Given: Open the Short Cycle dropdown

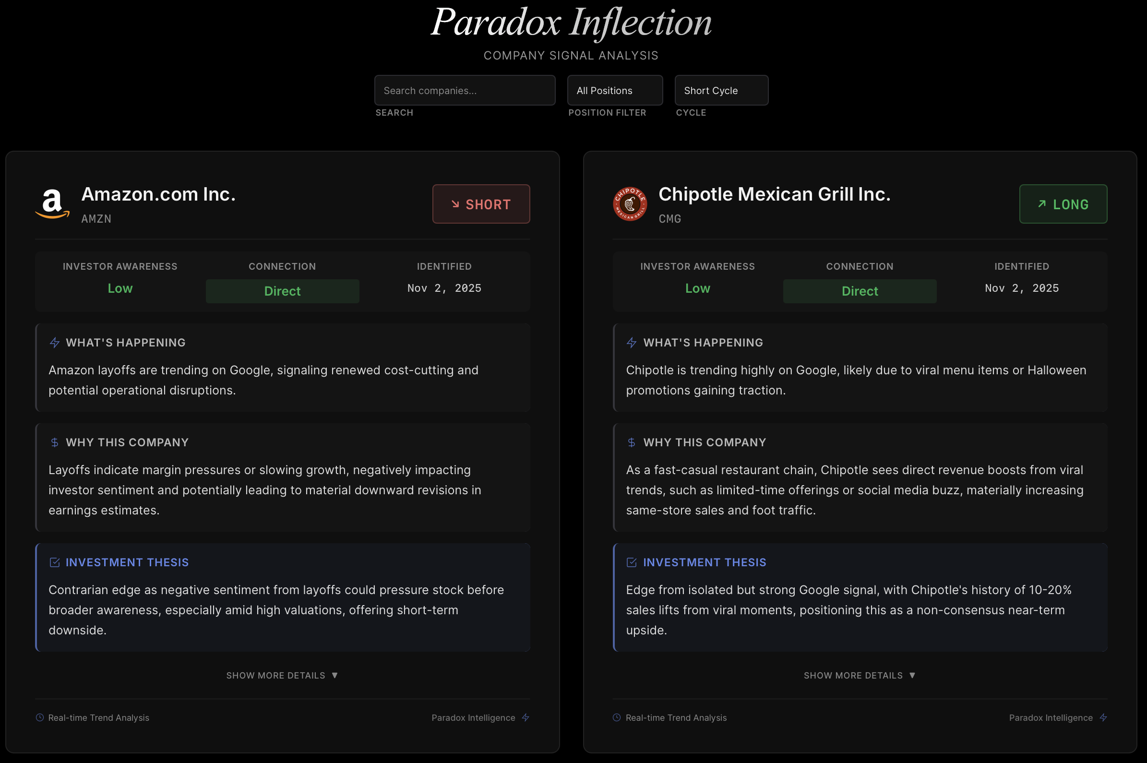Looking at the screenshot, I should (721, 90).
